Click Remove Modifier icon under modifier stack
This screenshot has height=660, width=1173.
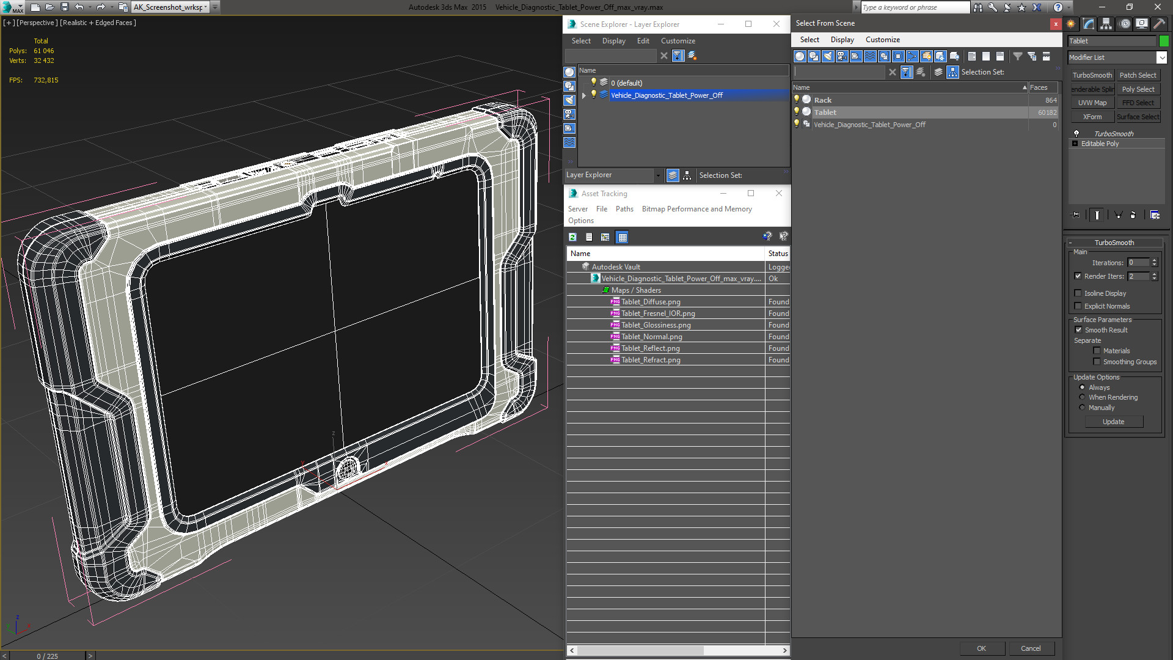point(1133,215)
